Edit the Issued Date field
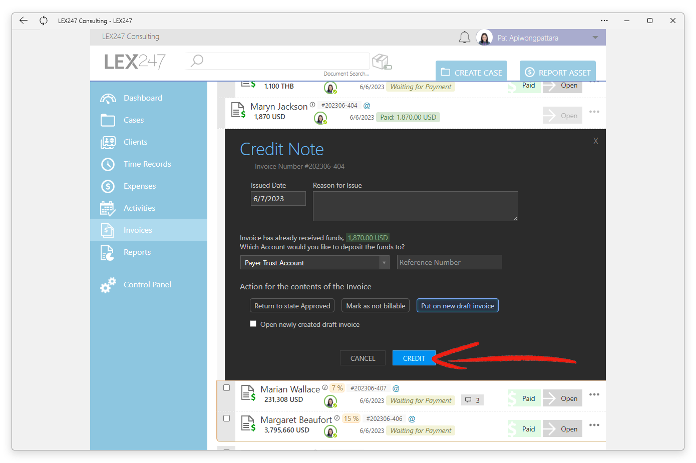 278,199
